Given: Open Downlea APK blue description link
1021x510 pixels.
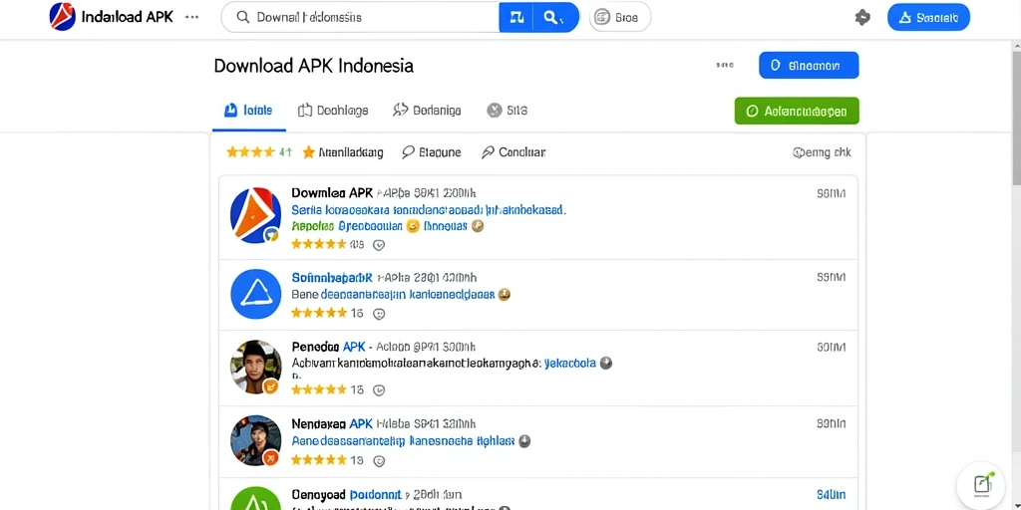Looking at the screenshot, I should (x=429, y=211).
